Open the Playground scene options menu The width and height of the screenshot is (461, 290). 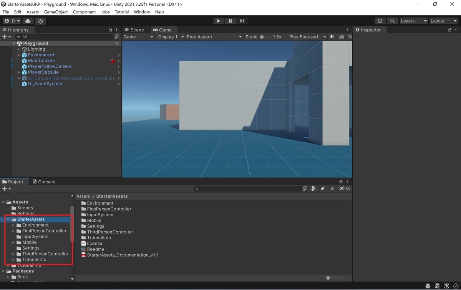pos(117,44)
